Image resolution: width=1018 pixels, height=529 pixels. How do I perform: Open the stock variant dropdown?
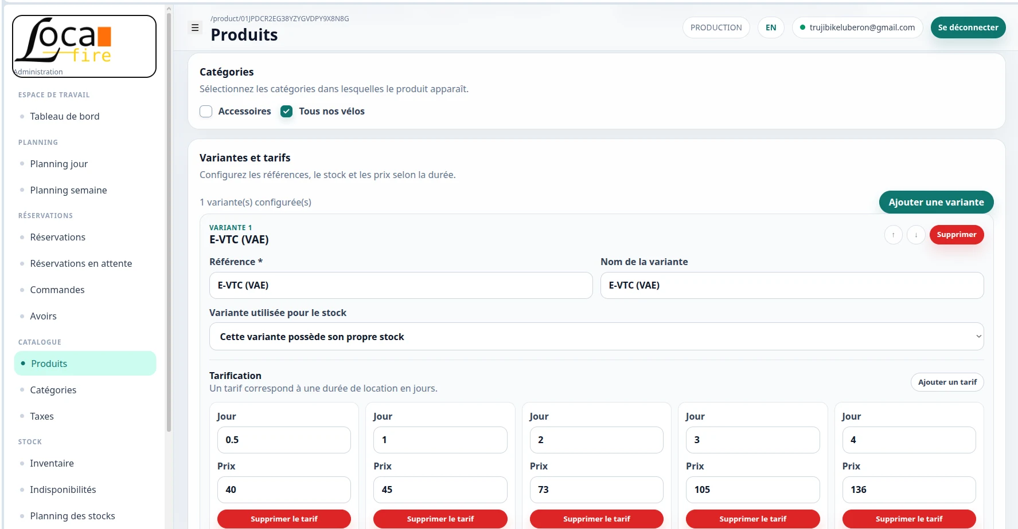[x=596, y=337]
